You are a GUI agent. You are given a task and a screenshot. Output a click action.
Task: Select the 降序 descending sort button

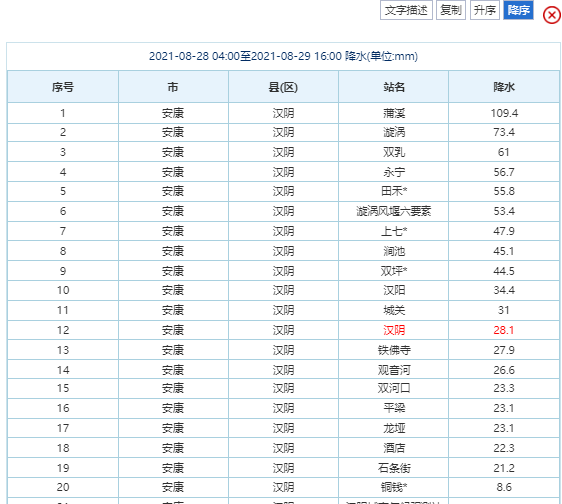click(518, 10)
